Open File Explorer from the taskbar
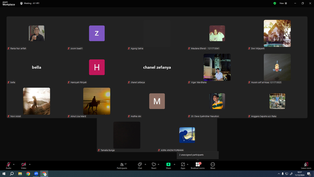The width and height of the screenshot is (314, 177). (x=20, y=174)
